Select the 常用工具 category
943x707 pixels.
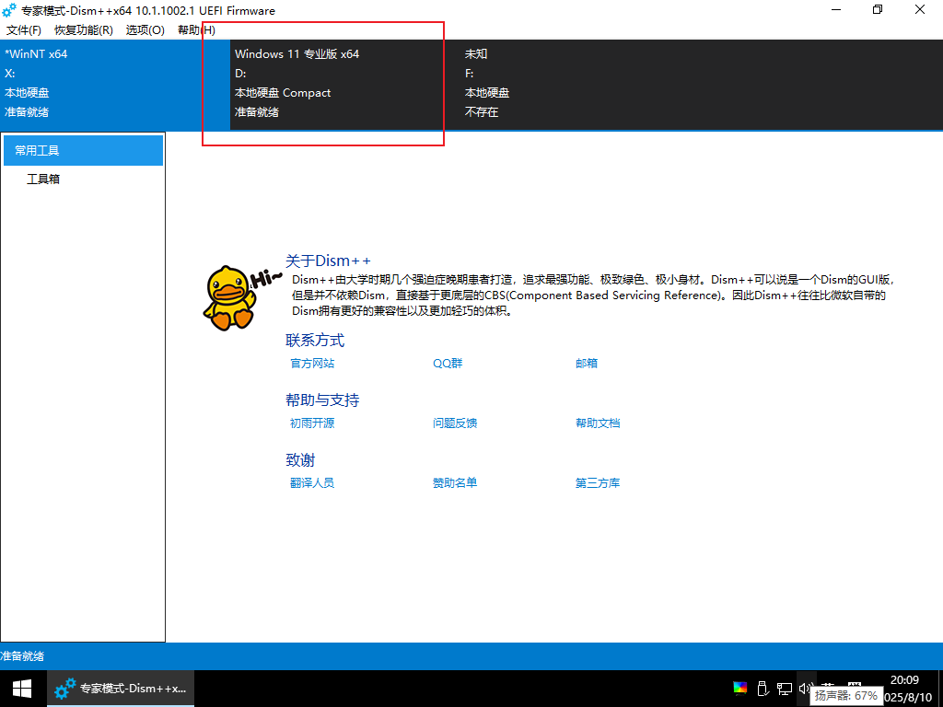tap(83, 150)
